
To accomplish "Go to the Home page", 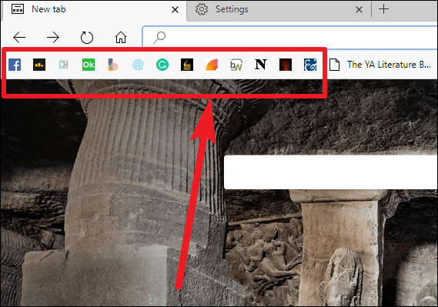I will [121, 37].
